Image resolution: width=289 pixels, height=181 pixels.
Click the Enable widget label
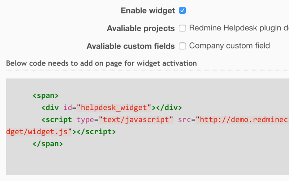[x=148, y=10]
